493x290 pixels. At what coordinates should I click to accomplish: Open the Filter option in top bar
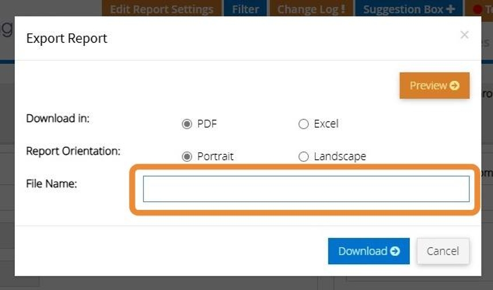point(245,9)
